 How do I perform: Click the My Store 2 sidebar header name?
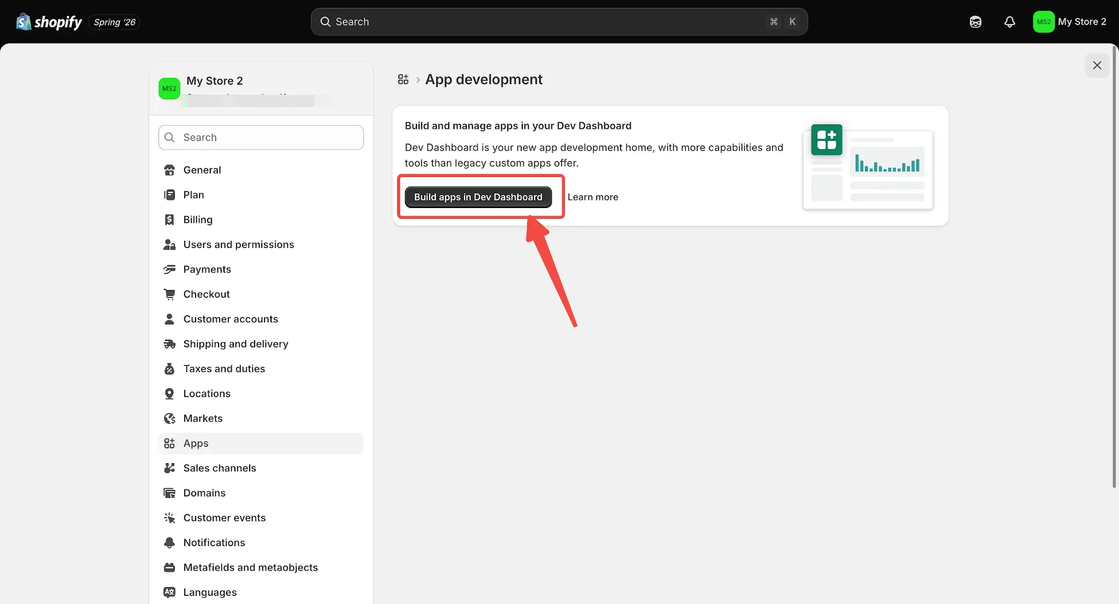click(214, 81)
